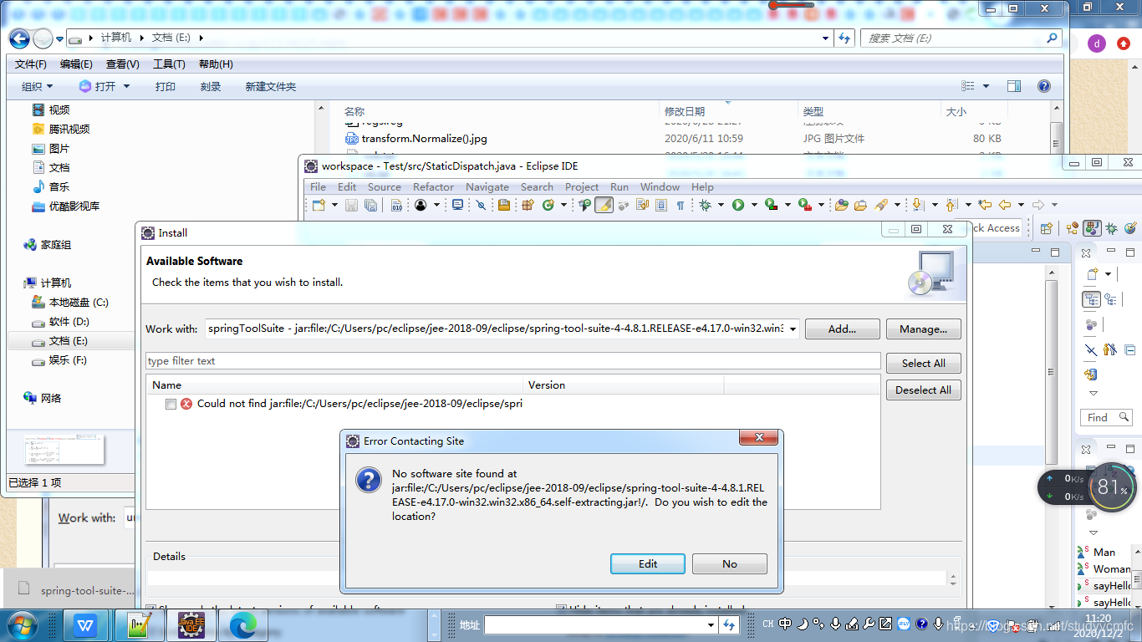This screenshot has width=1142, height=642.
Task: Open the Navigate menu in Eclipse
Action: coord(487,186)
